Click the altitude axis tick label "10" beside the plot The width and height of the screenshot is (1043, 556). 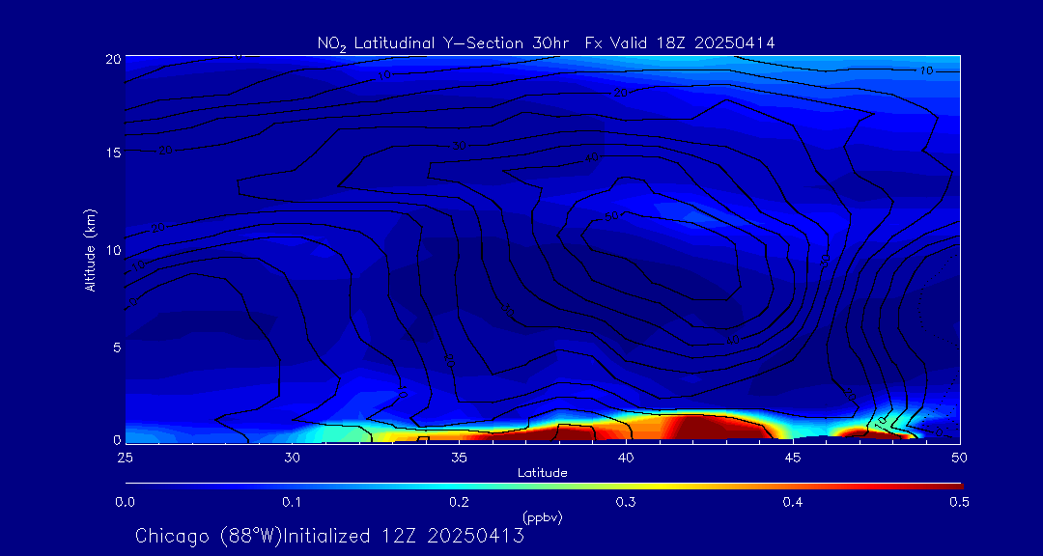click(x=113, y=250)
